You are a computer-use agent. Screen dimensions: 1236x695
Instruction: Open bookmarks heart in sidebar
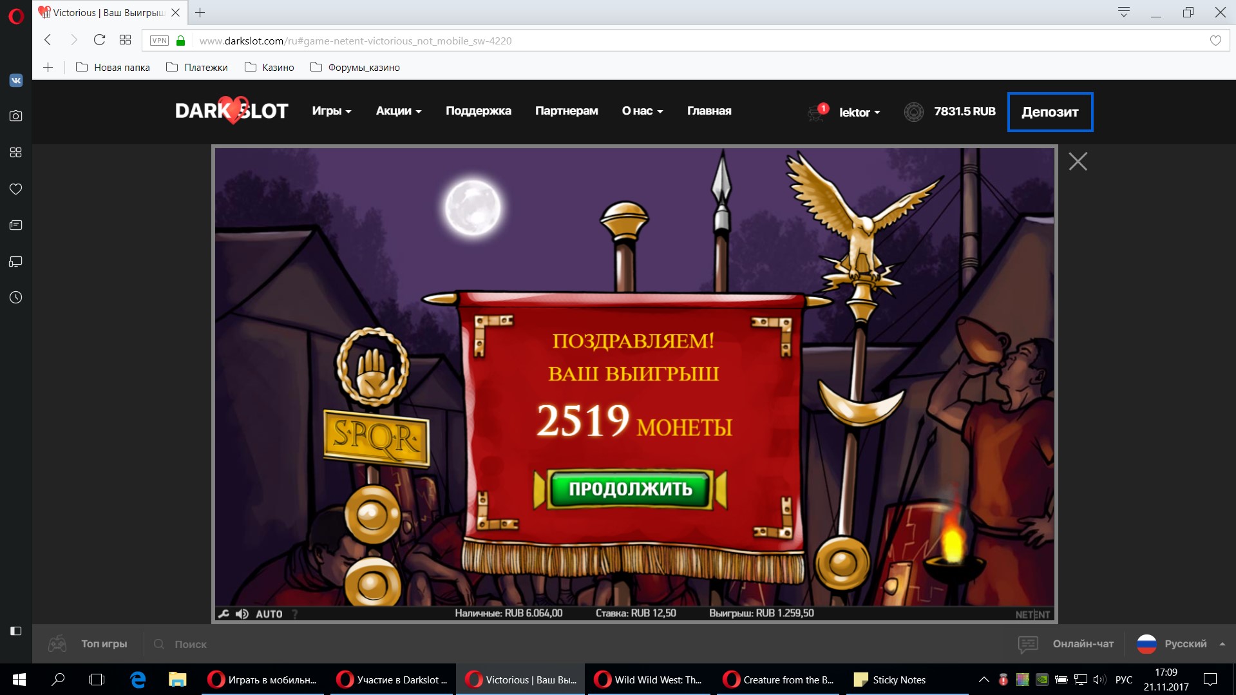(x=16, y=189)
